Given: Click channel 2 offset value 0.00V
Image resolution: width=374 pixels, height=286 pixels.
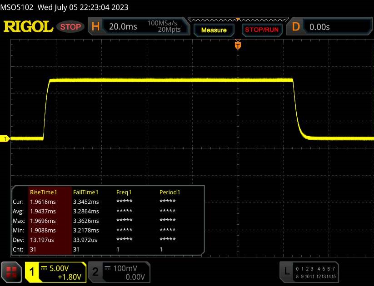Looking at the screenshot, I should click(x=135, y=277).
